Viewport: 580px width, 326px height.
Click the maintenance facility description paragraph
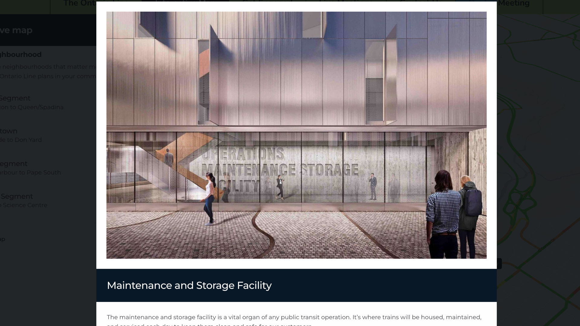pyautogui.click(x=294, y=318)
